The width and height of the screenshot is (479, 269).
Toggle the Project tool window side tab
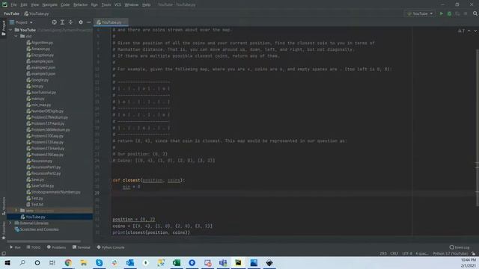pos(4,28)
